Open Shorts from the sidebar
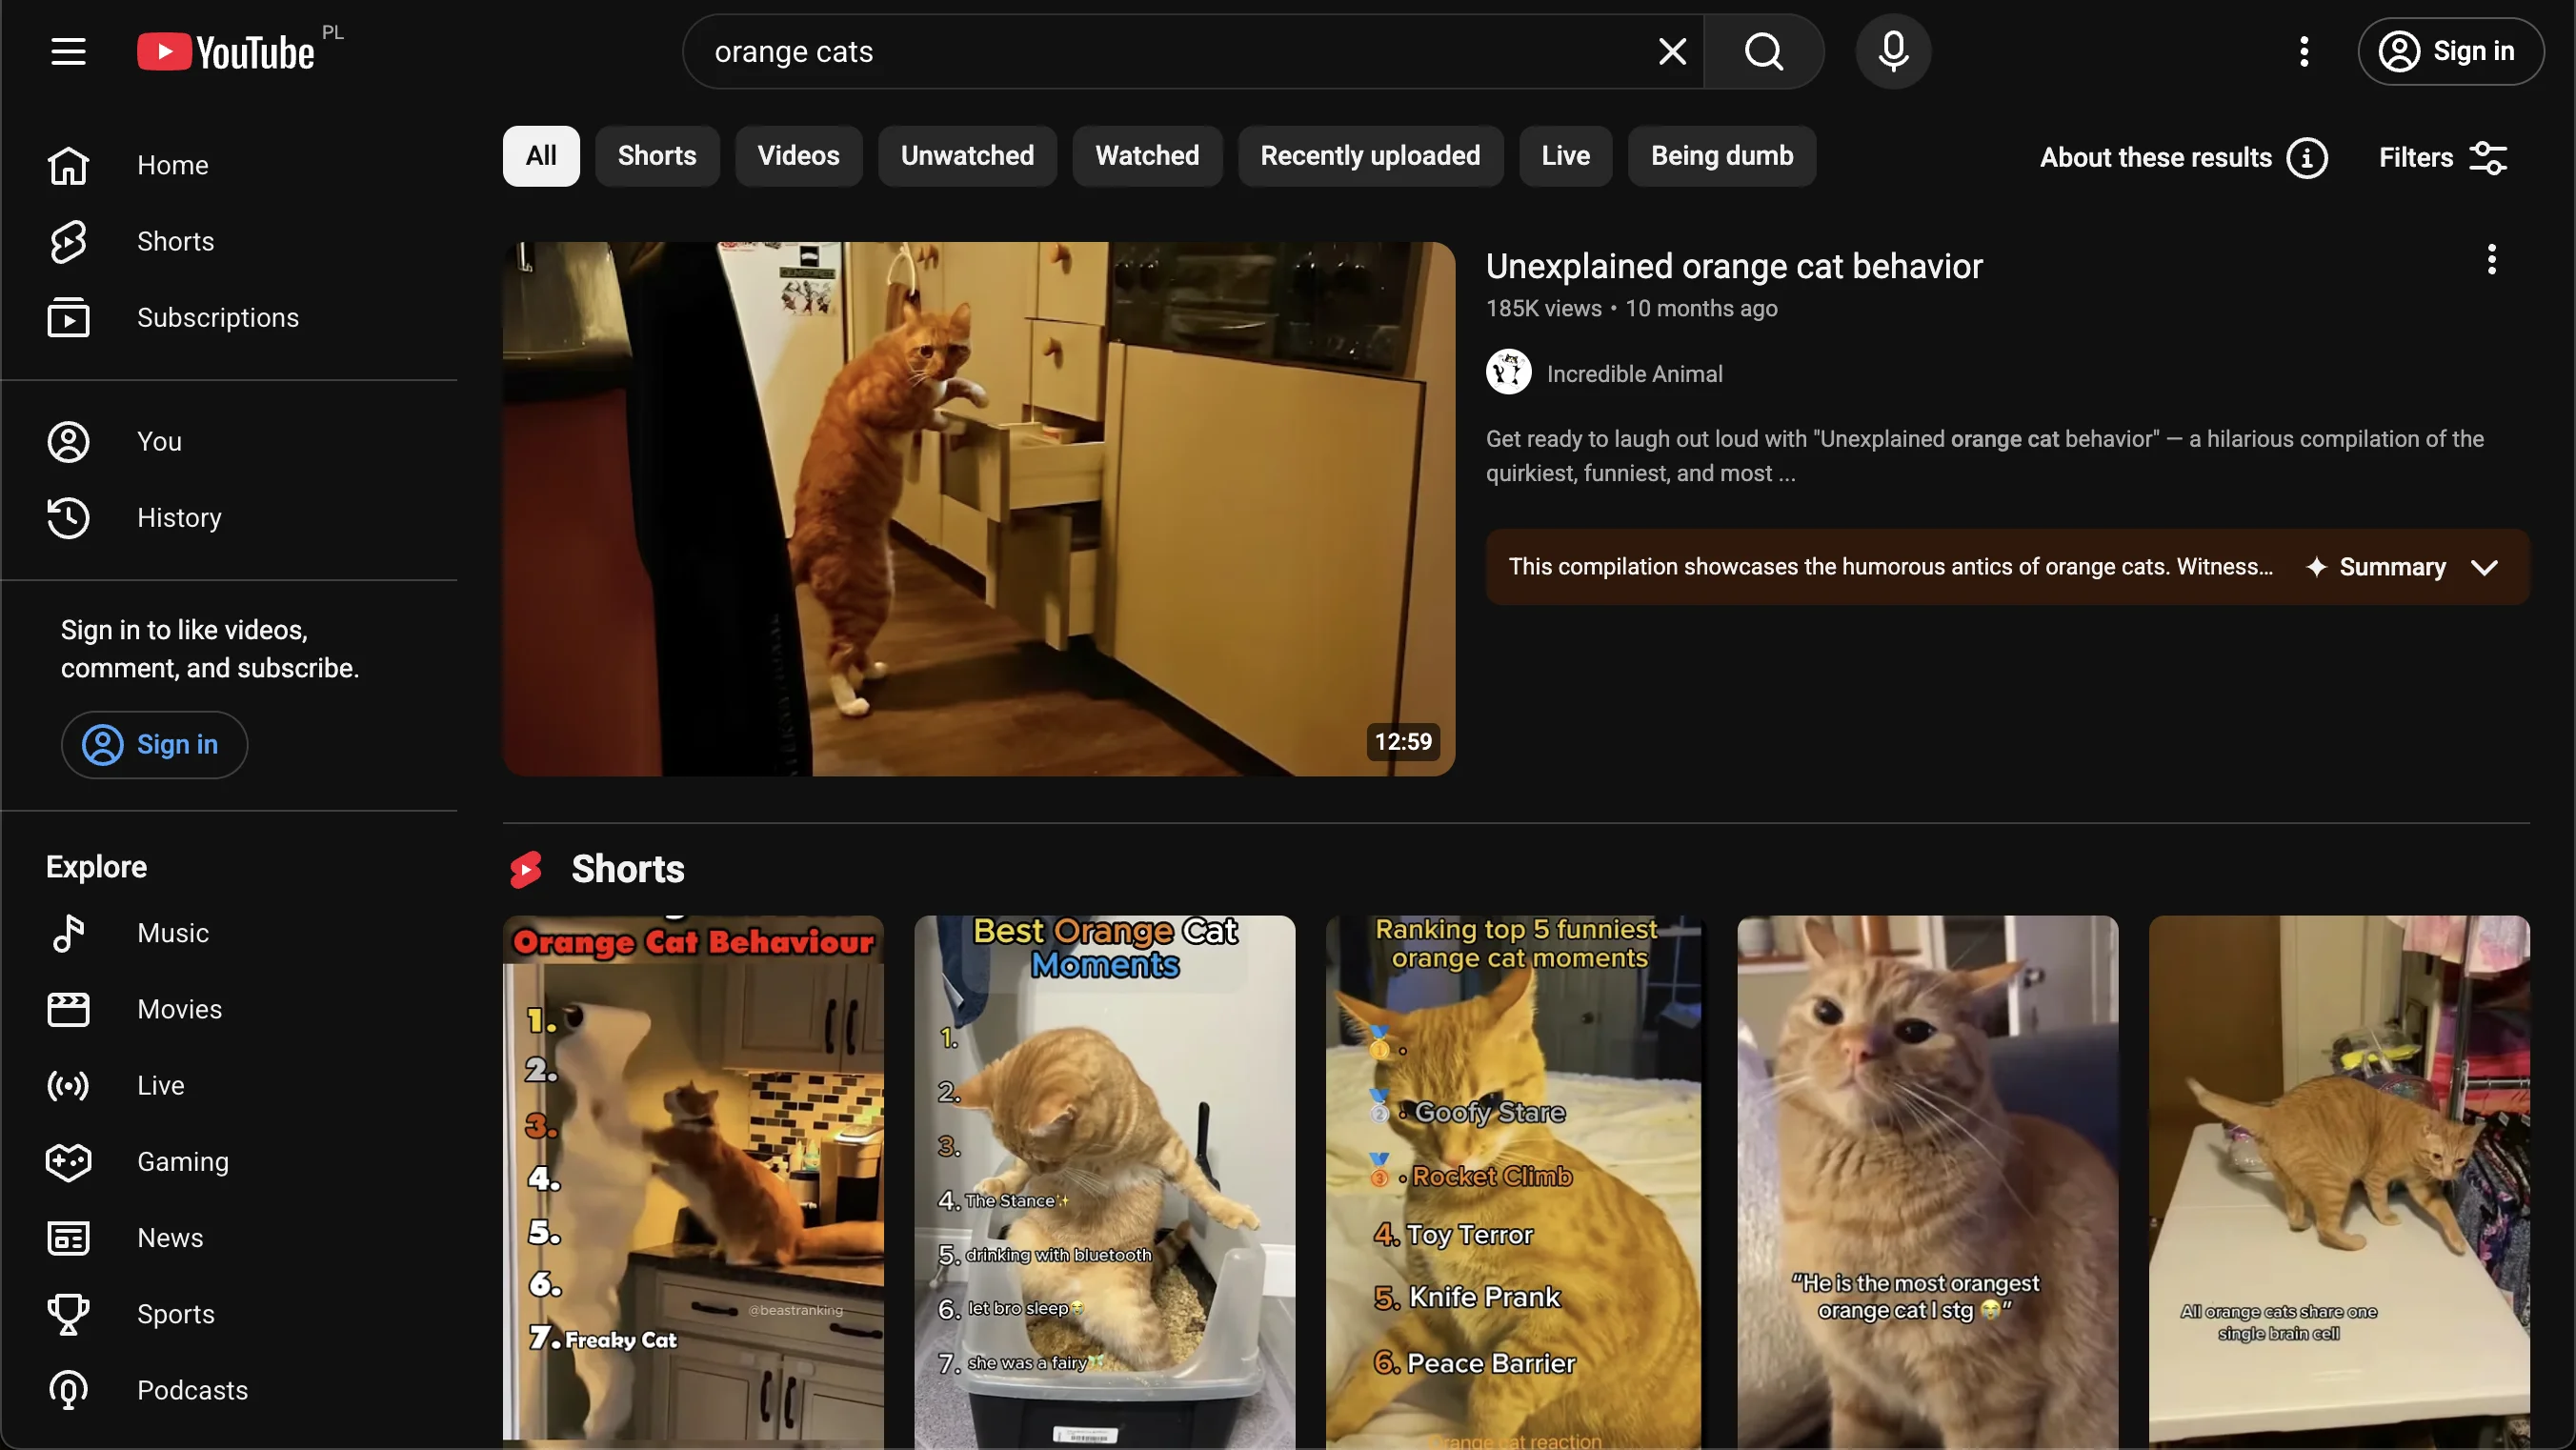Viewport: 2576px width, 1450px height. pos(176,241)
